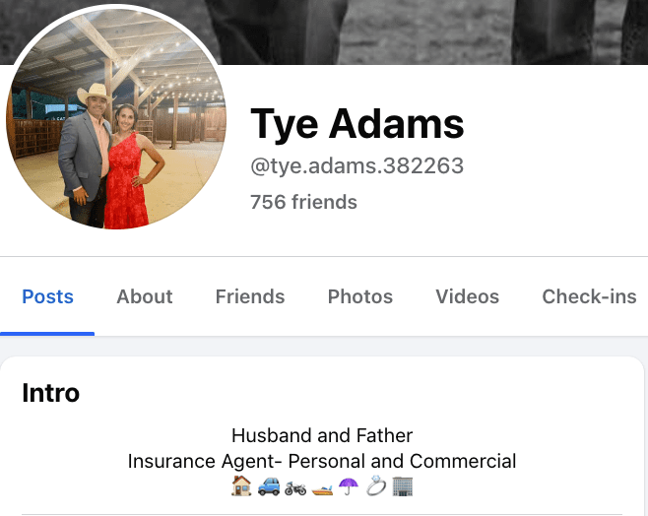Click the Insurance Agent bio text
The width and height of the screenshot is (648, 516).
pyautogui.click(x=322, y=461)
